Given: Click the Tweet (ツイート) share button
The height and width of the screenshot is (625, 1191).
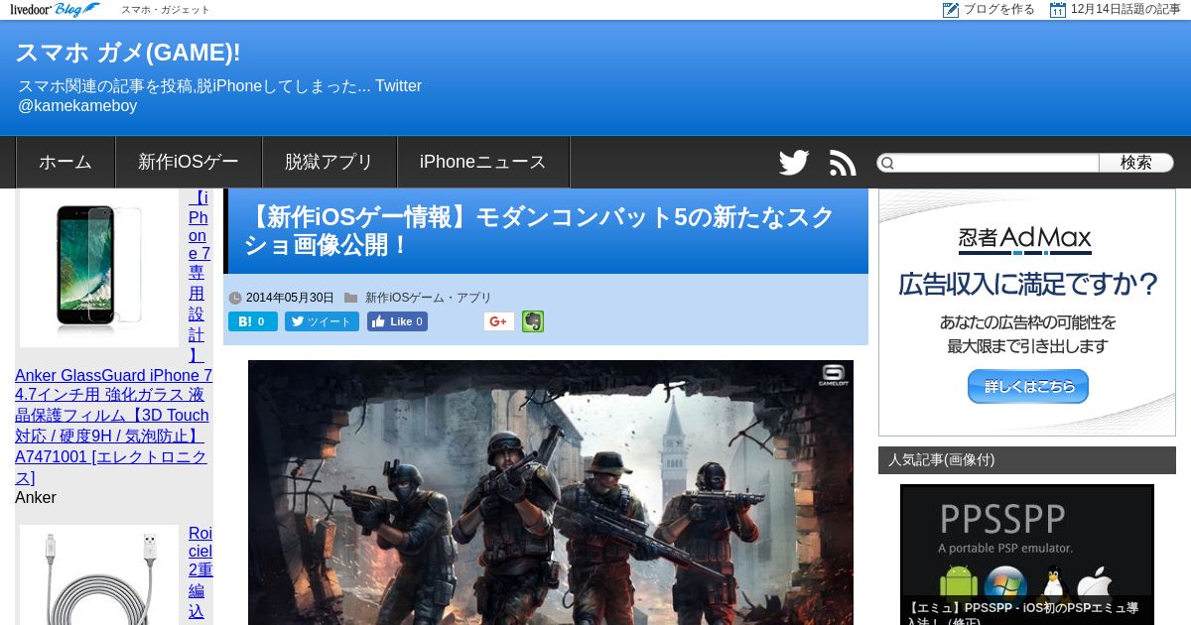Looking at the screenshot, I should point(322,321).
